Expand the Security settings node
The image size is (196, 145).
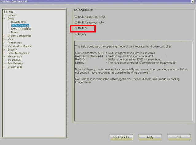click(x=4, y=50)
